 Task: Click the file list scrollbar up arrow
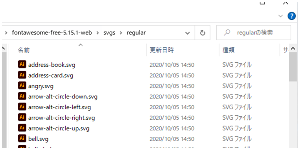[x=293, y=48]
